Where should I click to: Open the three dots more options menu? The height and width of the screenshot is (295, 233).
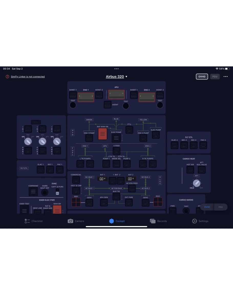pos(226,77)
